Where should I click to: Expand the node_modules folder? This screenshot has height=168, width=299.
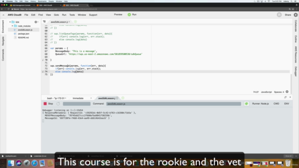click(x=13, y=26)
